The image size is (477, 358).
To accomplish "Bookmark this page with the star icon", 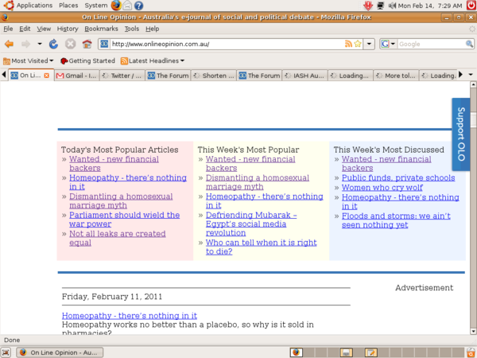I will (x=358, y=44).
